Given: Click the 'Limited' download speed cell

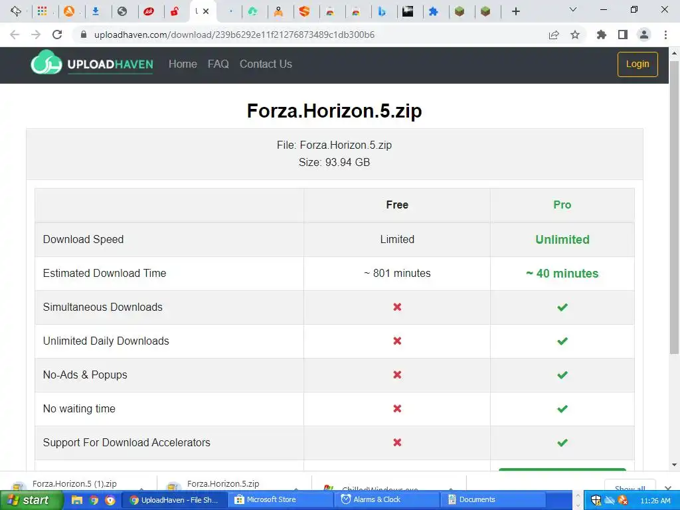Looking at the screenshot, I should pyautogui.click(x=397, y=239).
